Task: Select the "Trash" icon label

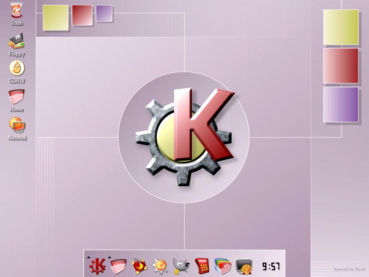Action: (17, 23)
